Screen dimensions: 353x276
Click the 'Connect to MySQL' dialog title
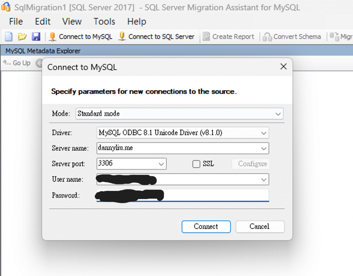[82, 67]
